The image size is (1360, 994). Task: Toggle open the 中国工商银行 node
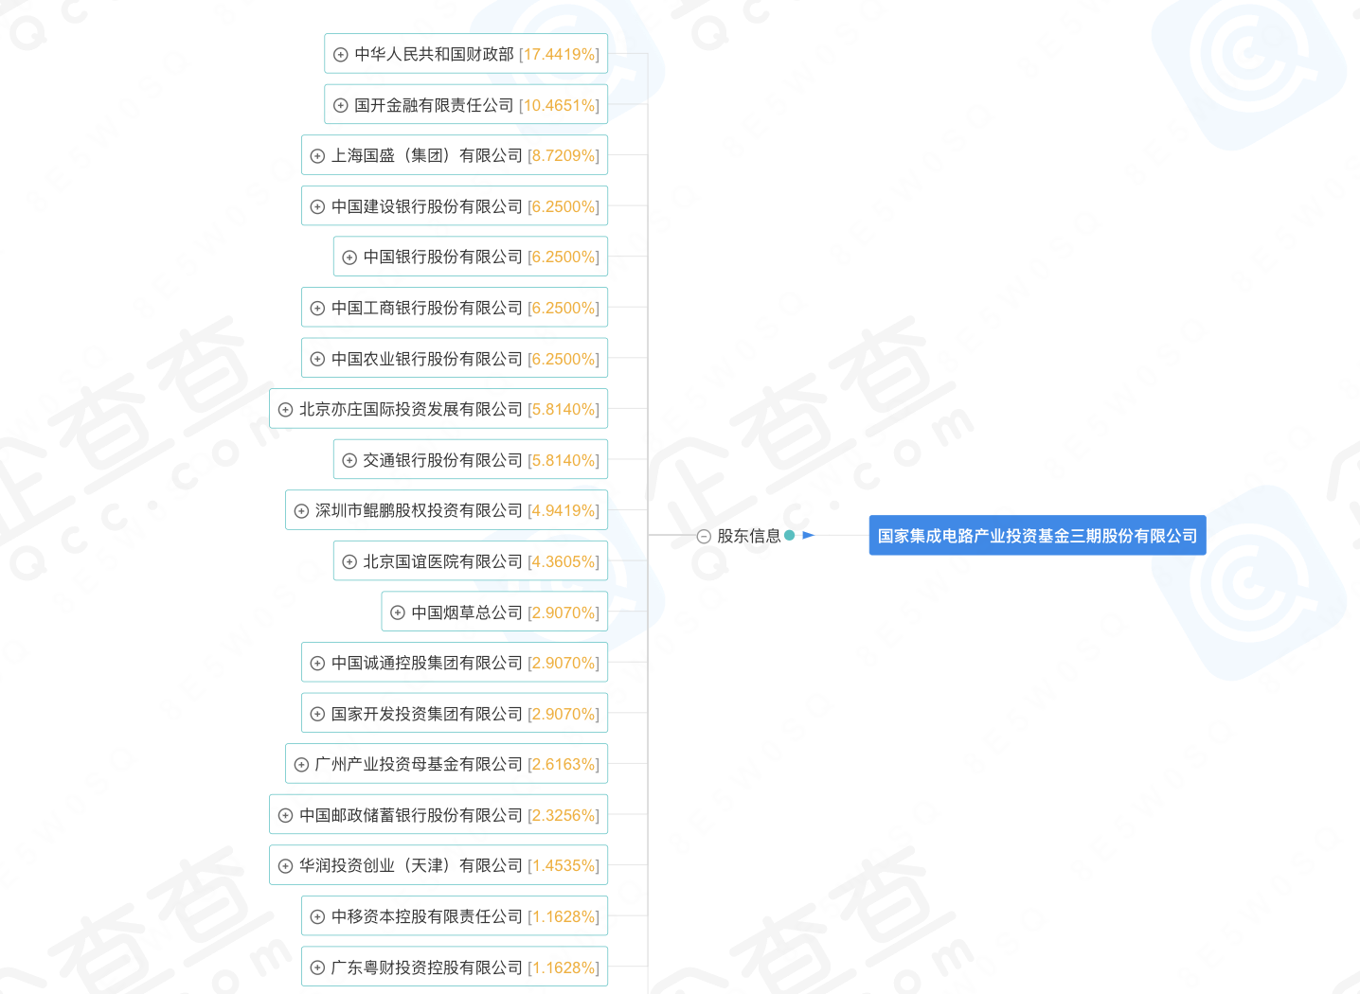point(316,307)
